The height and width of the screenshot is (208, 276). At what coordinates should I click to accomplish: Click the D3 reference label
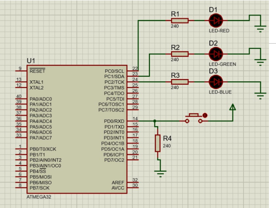pyautogui.click(x=213, y=71)
